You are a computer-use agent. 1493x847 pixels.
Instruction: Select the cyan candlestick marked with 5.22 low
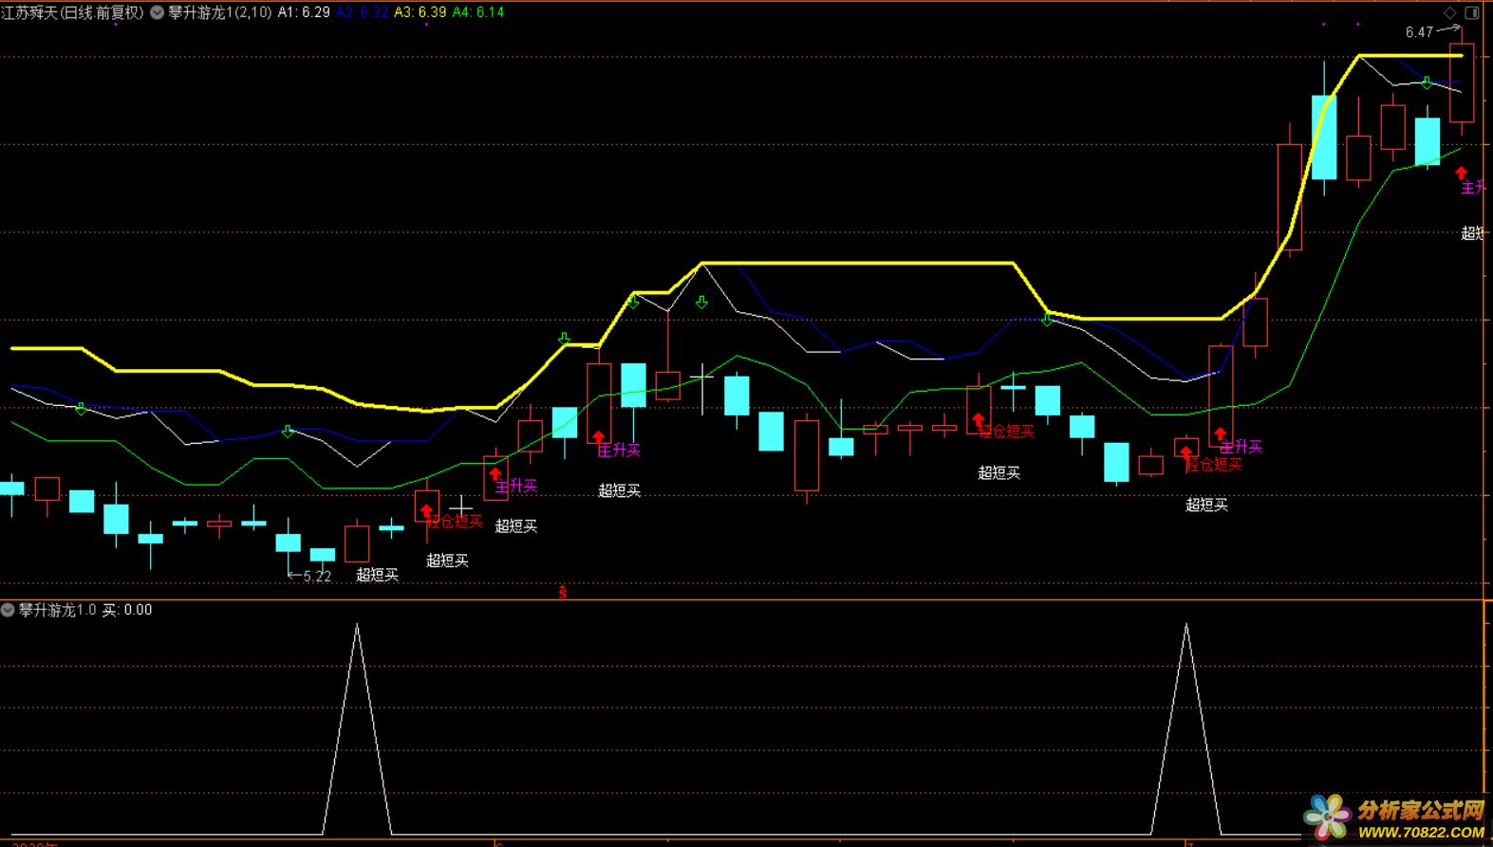[x=288, y=543]
